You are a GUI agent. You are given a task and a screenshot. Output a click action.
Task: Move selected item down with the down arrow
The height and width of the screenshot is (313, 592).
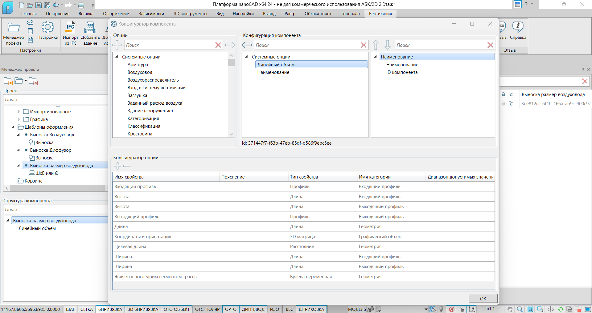tap(388, 45)
